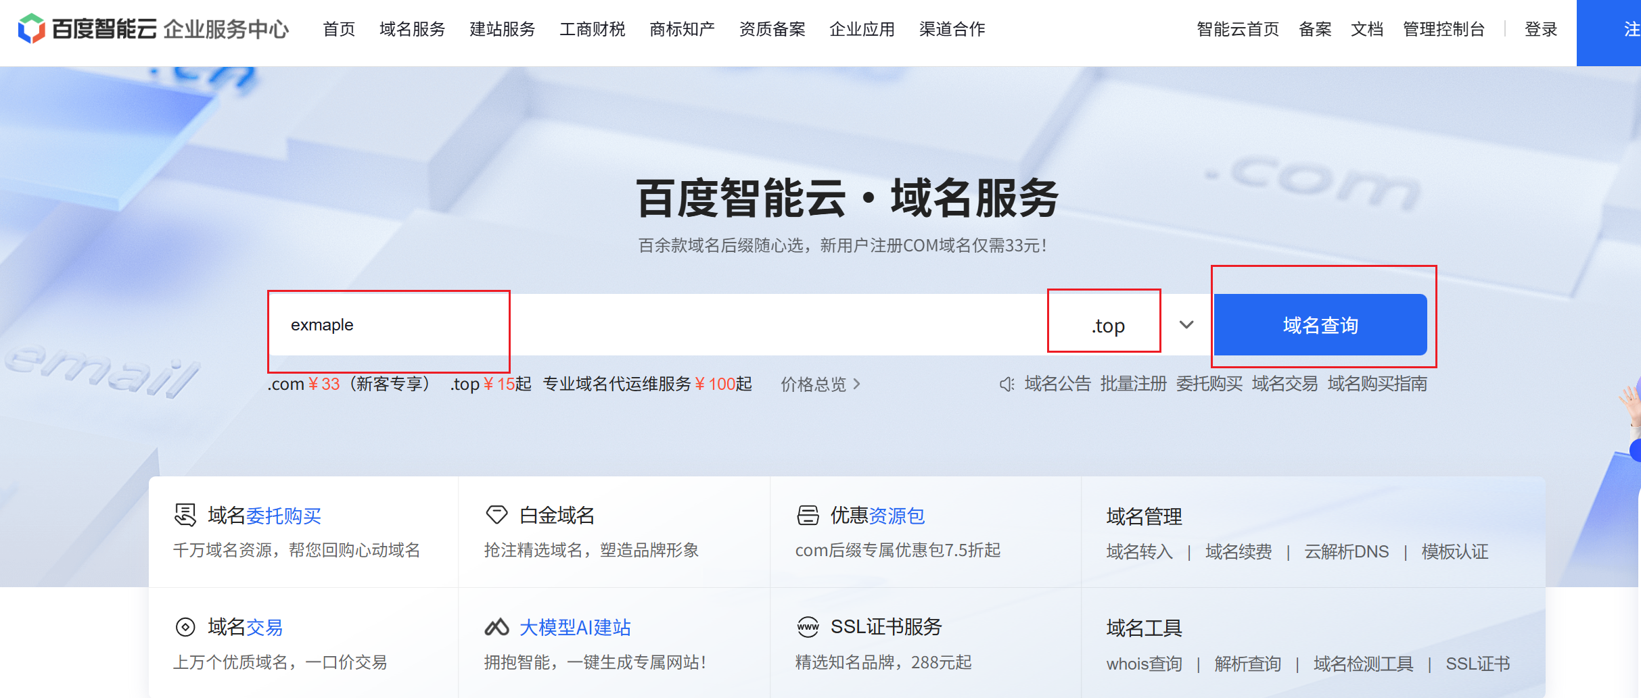Click the diamond icon for 白金域名

click(496, 515)
